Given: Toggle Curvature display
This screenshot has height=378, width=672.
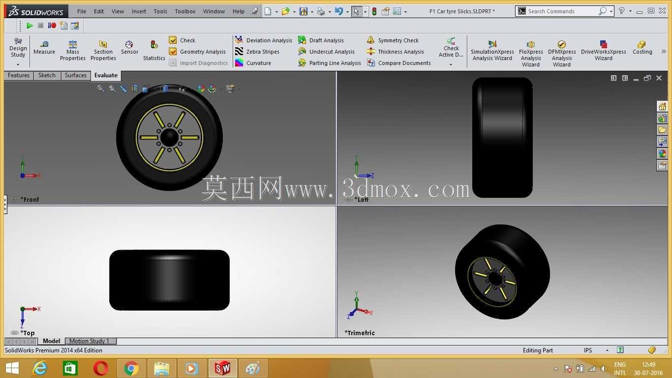Looking at the screenshot, I should 253,63.
